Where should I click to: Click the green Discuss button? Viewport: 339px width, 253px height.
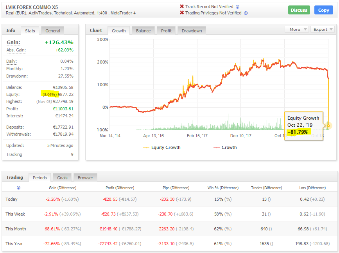(299, 10)
